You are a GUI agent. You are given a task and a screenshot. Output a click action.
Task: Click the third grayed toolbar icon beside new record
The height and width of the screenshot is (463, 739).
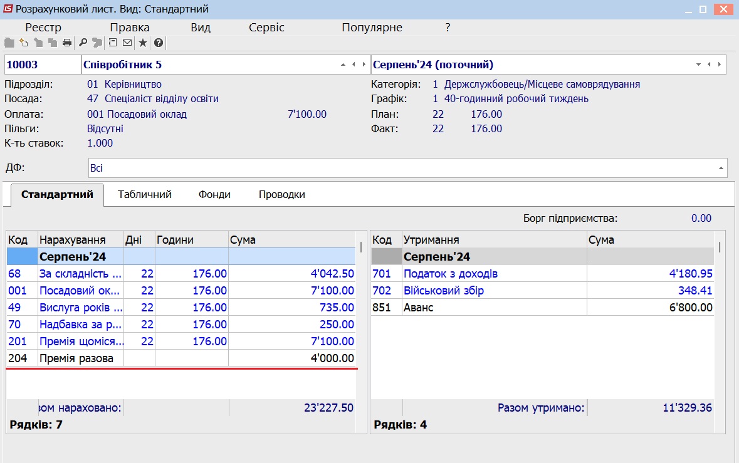click(38, 43)
